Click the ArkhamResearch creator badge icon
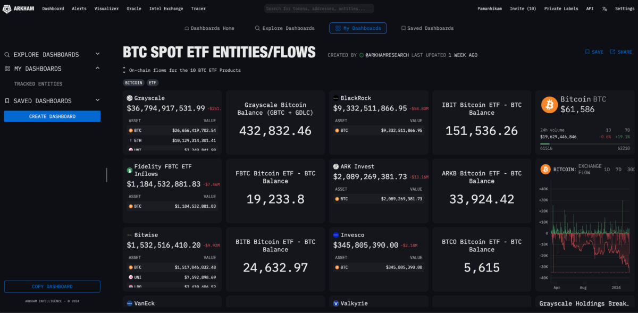The image size is (638, 313). pyautogui.click(x=362, y=55)
